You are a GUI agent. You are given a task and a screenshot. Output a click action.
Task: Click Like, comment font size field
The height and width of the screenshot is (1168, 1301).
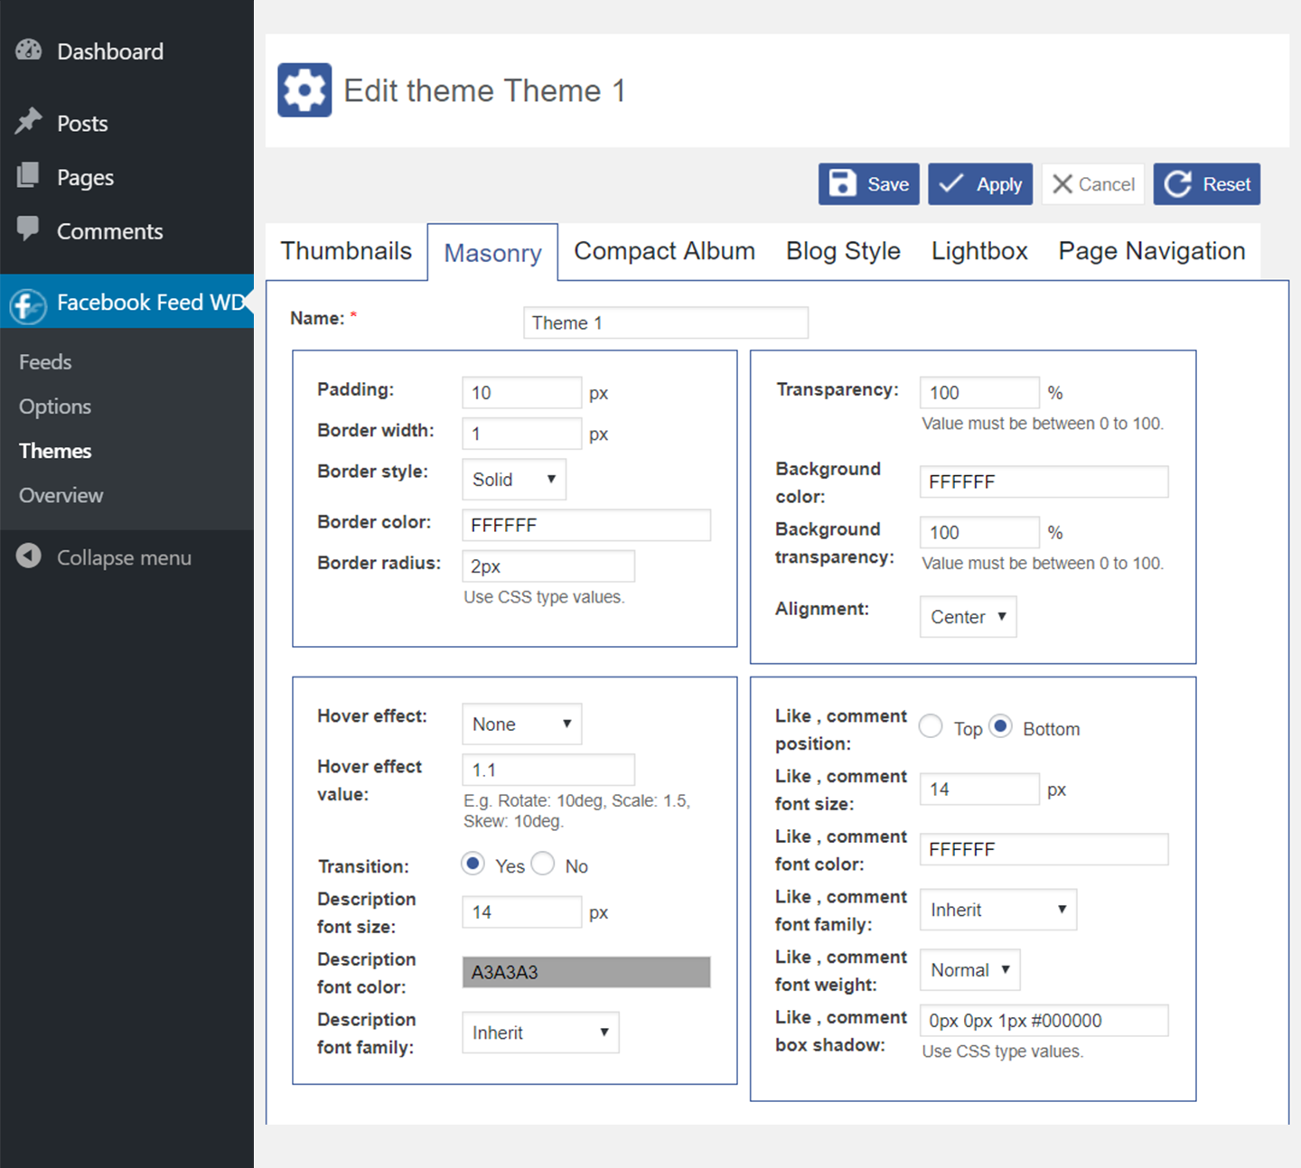pyautogui.click(x=979, y=790)
